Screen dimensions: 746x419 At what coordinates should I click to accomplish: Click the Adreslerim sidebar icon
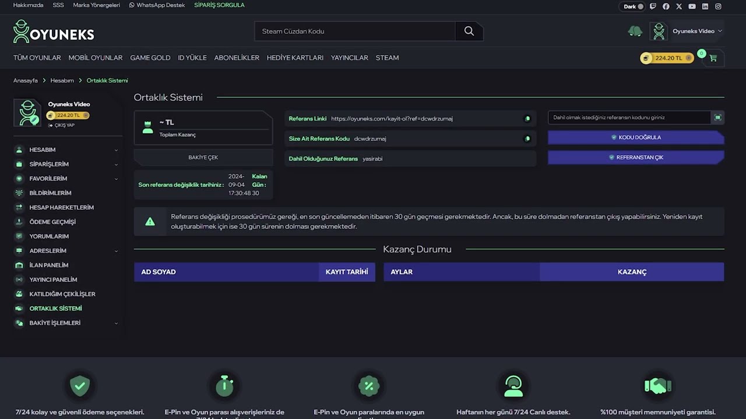(19, 251)
